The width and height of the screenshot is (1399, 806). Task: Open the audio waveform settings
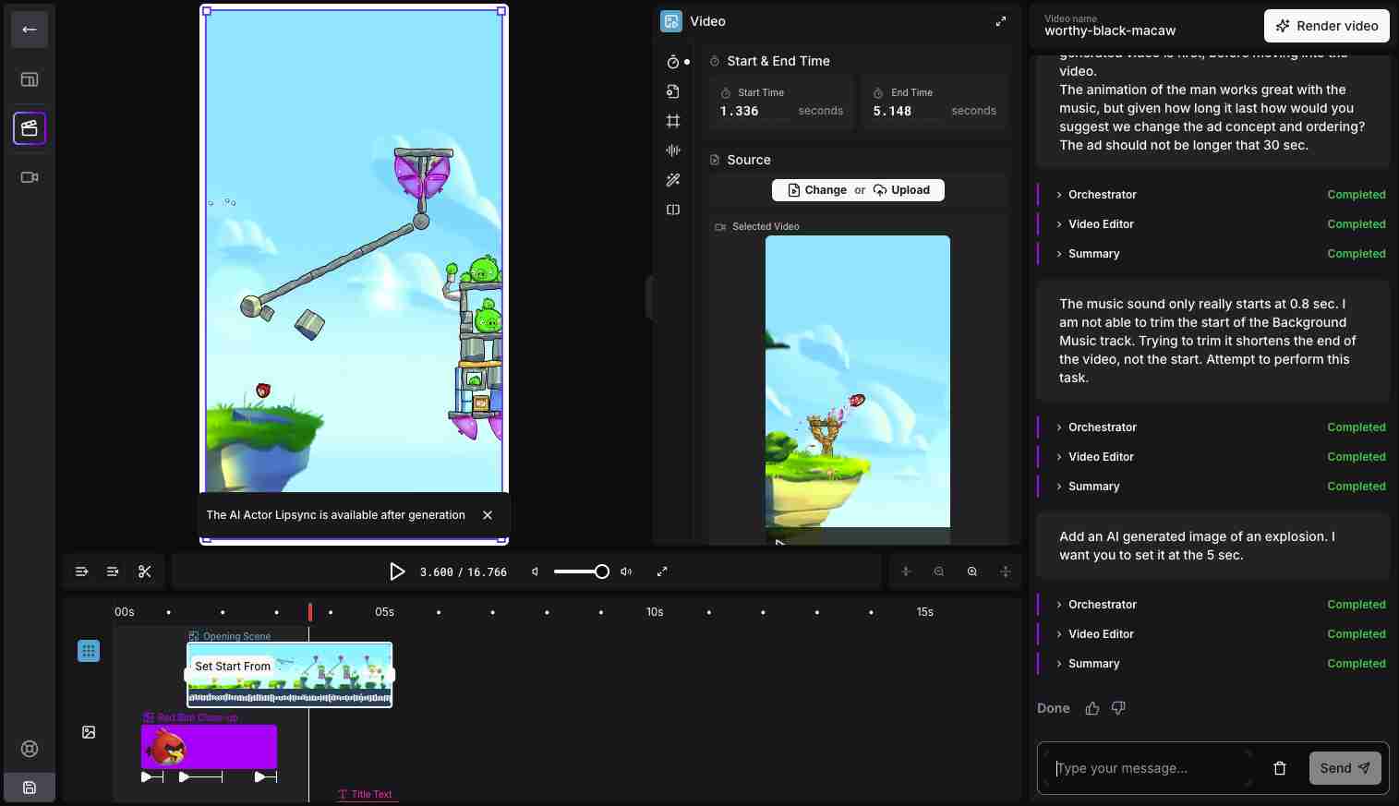[673, 150]
